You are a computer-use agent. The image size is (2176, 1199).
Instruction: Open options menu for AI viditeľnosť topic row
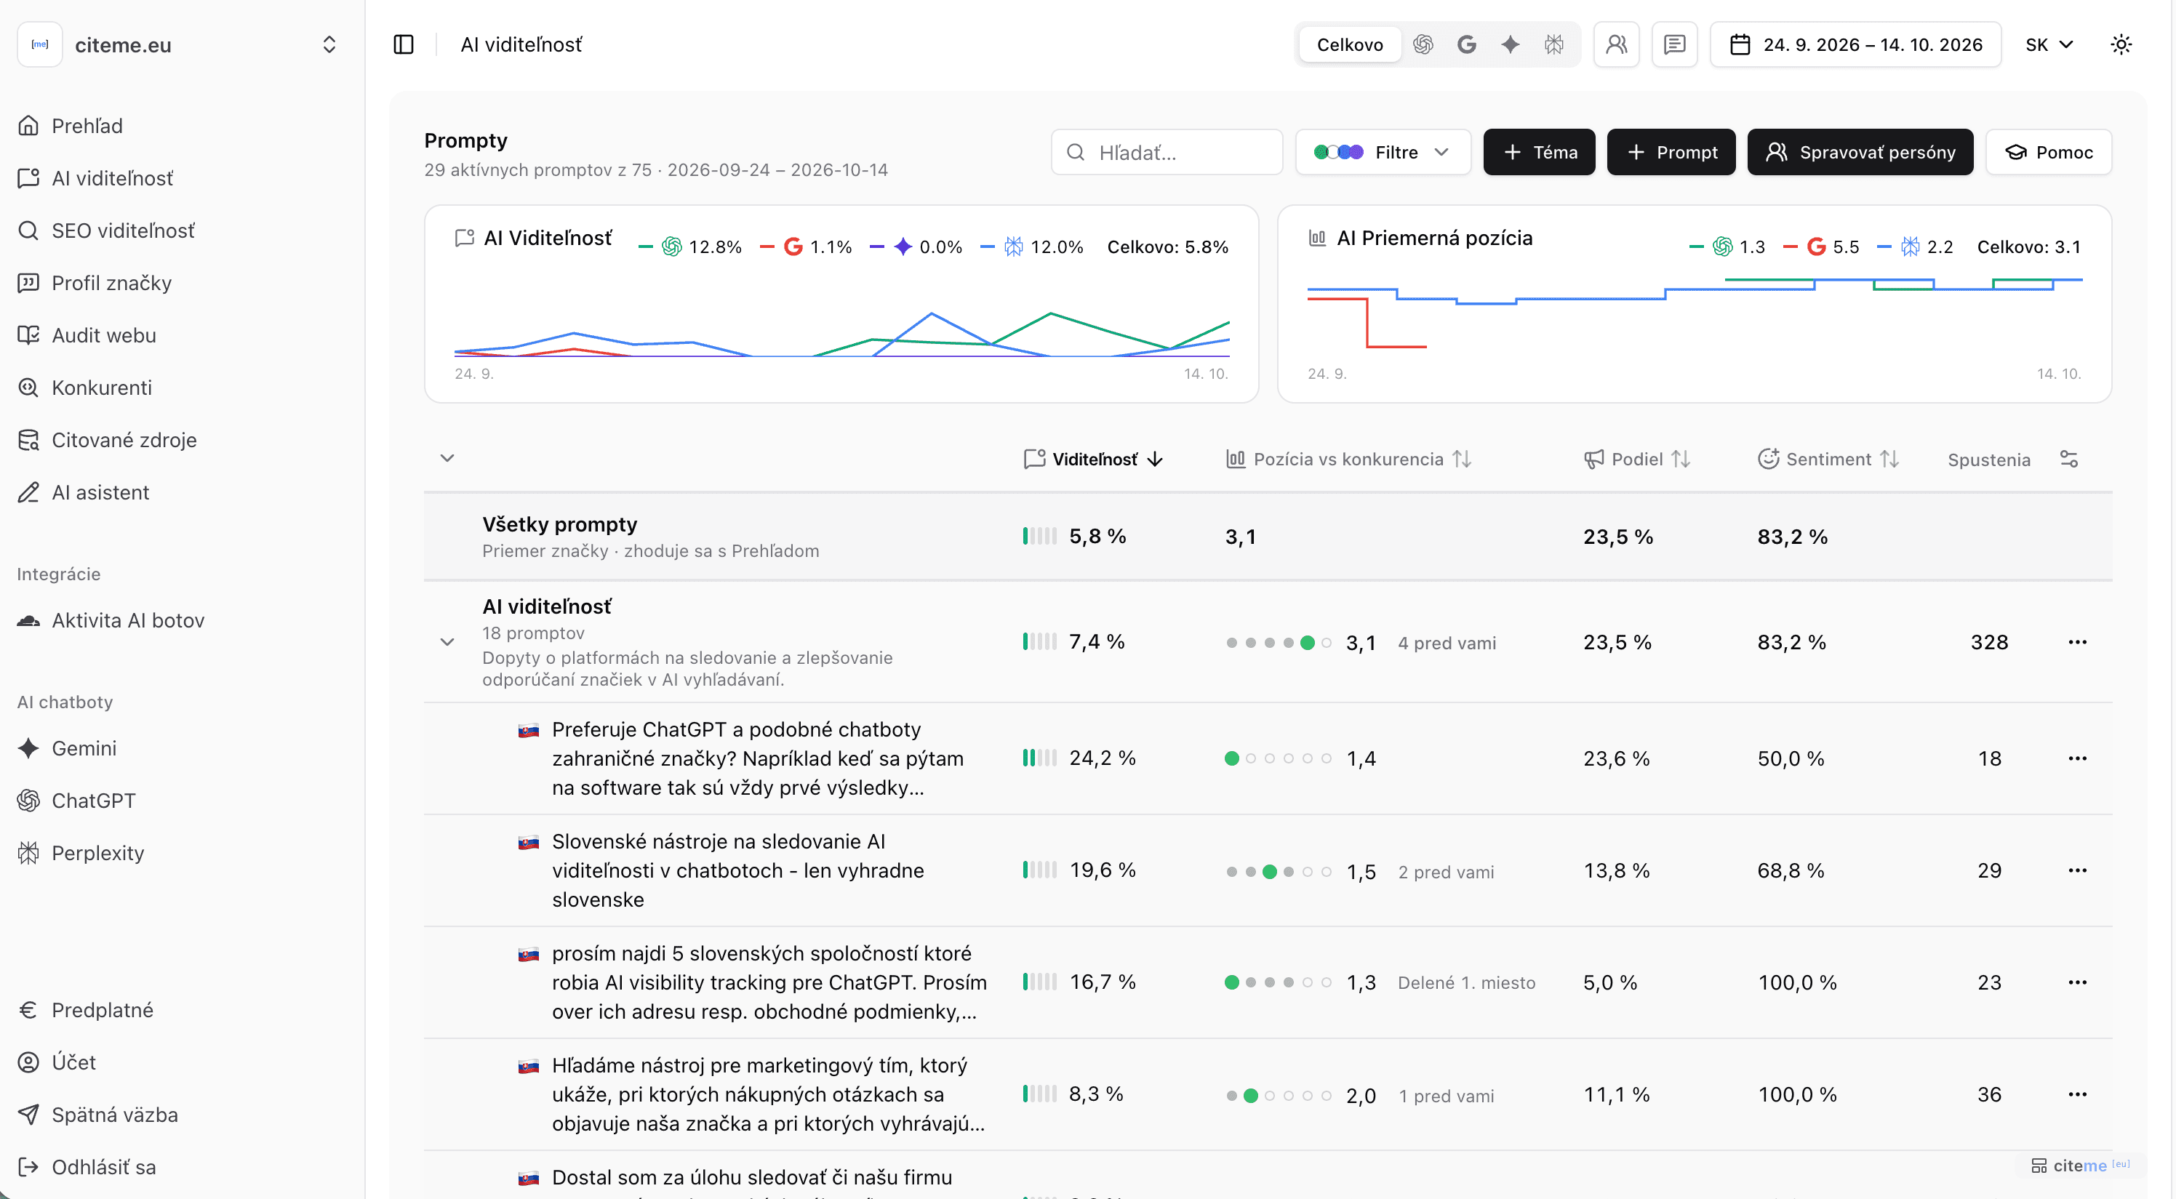2077,642
